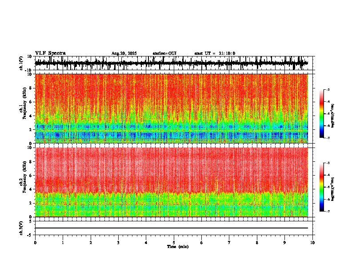Click the ch.2 color scale bar
Image resolution: width=352 pixels, height=272 pixels.
pos(321,187)
